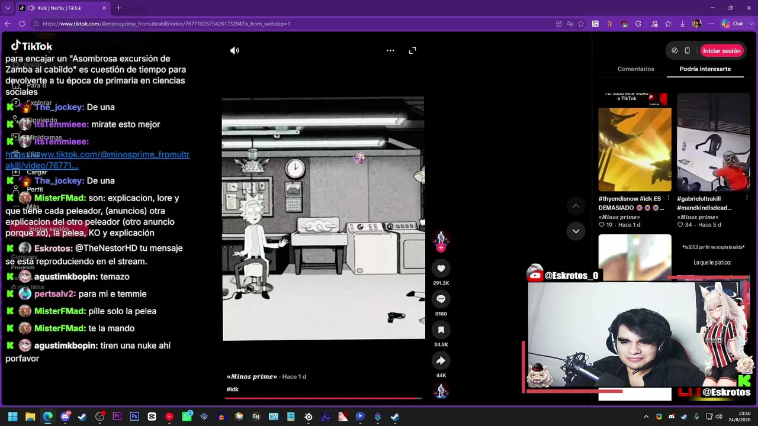Open Copilot Chat

point(732,24)
